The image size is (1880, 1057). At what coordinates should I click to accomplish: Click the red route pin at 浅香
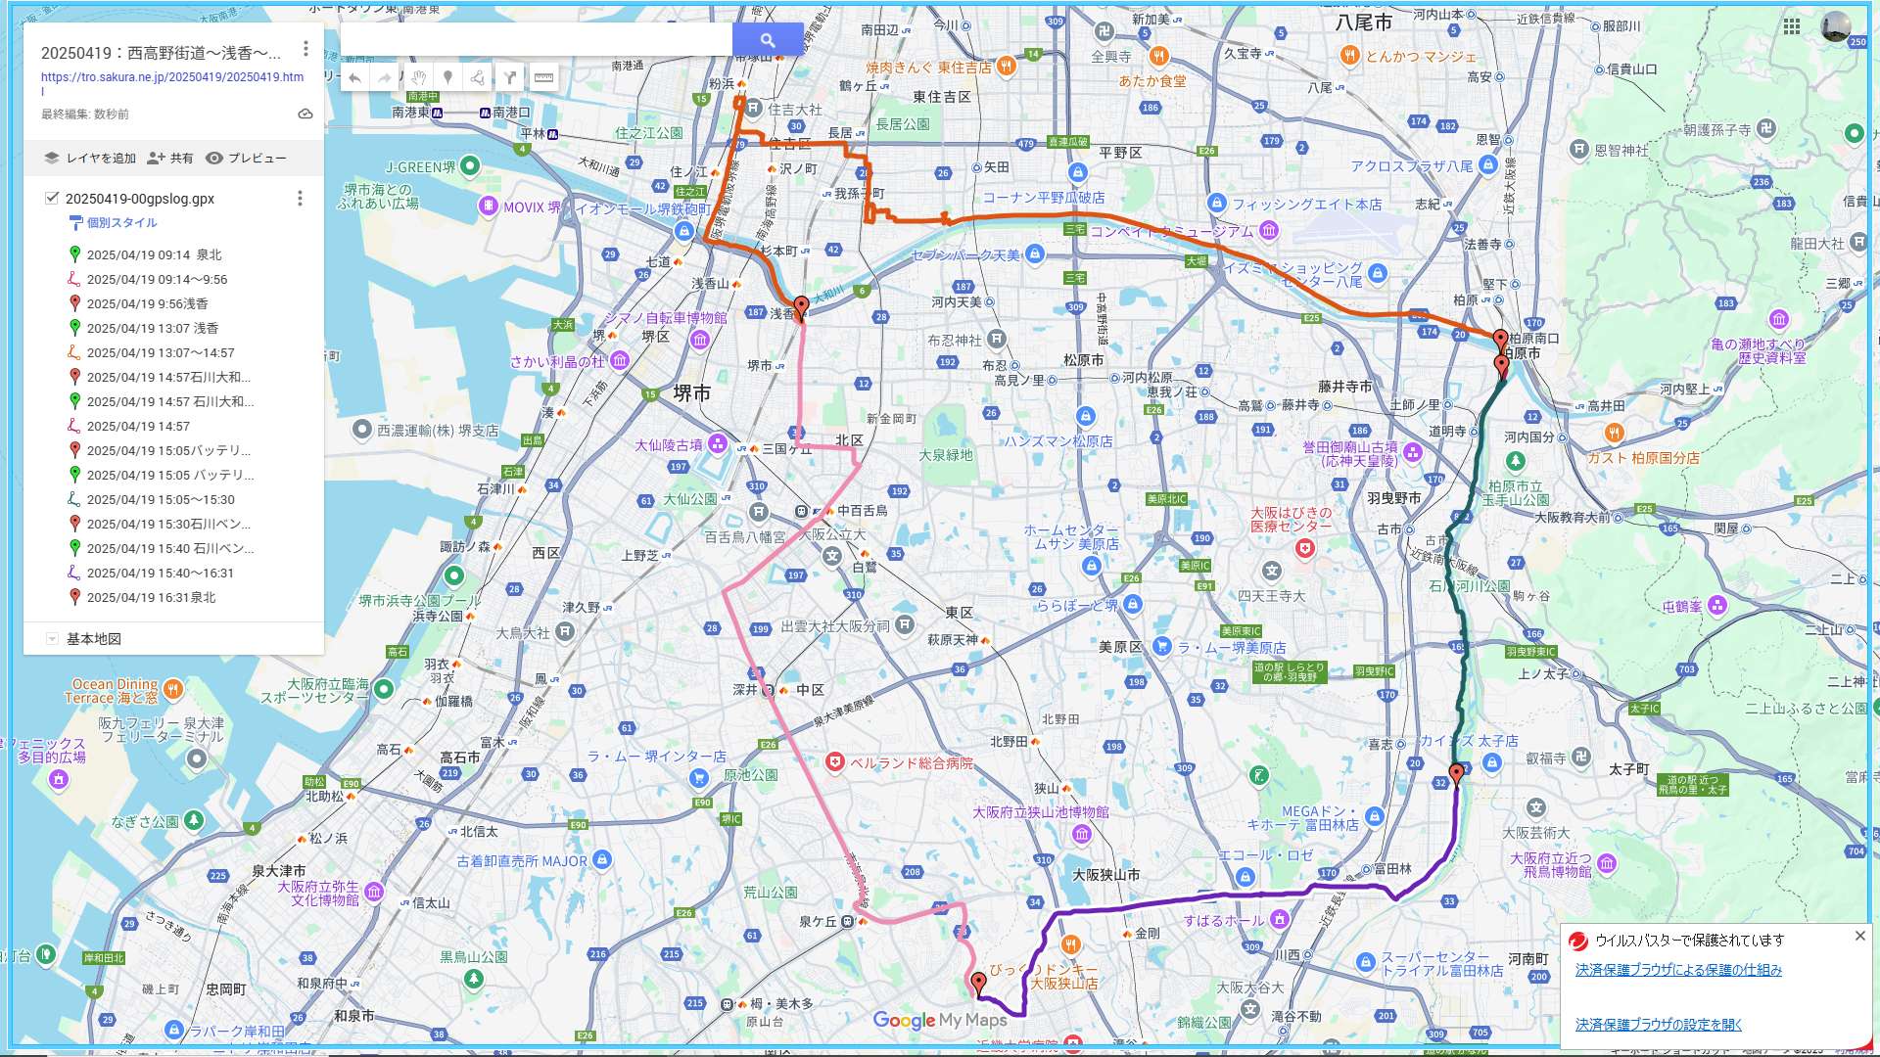coord(801,308)
